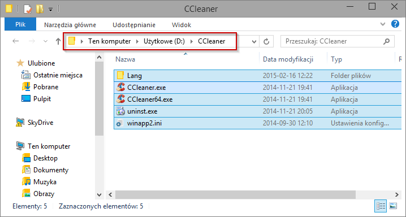406x217 pixels.
Task: Open recent locations dropdown arrow
Action: pyautogui.click(x=45, y=41)
